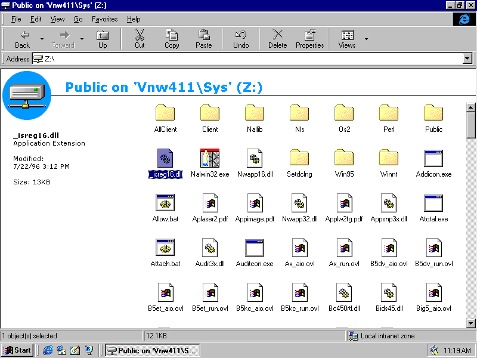Open the View menu

click(x=57, y=19)
